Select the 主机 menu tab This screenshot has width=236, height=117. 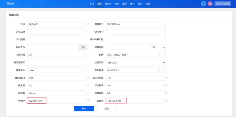point(99,4)
